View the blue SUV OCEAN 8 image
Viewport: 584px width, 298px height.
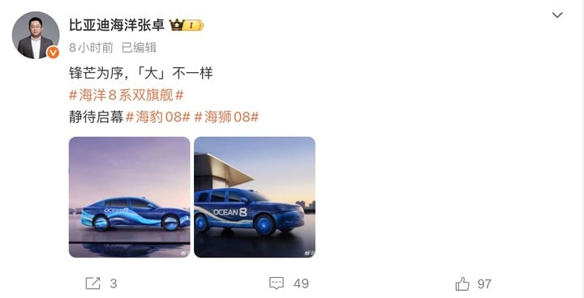coord(255,197)
